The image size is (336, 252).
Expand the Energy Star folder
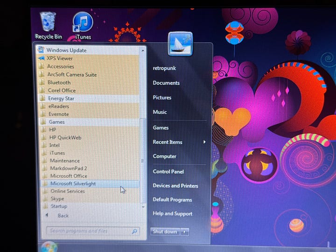[x=89, y=98]
